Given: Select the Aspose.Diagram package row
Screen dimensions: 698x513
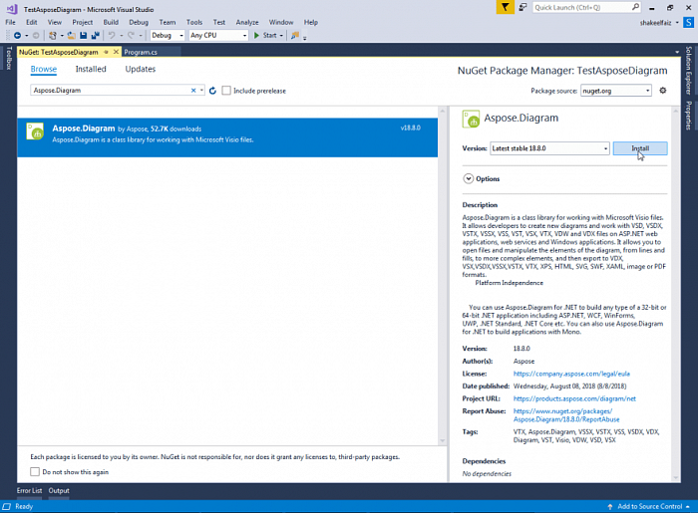Looking at the screenshot, I should point(227,137).
